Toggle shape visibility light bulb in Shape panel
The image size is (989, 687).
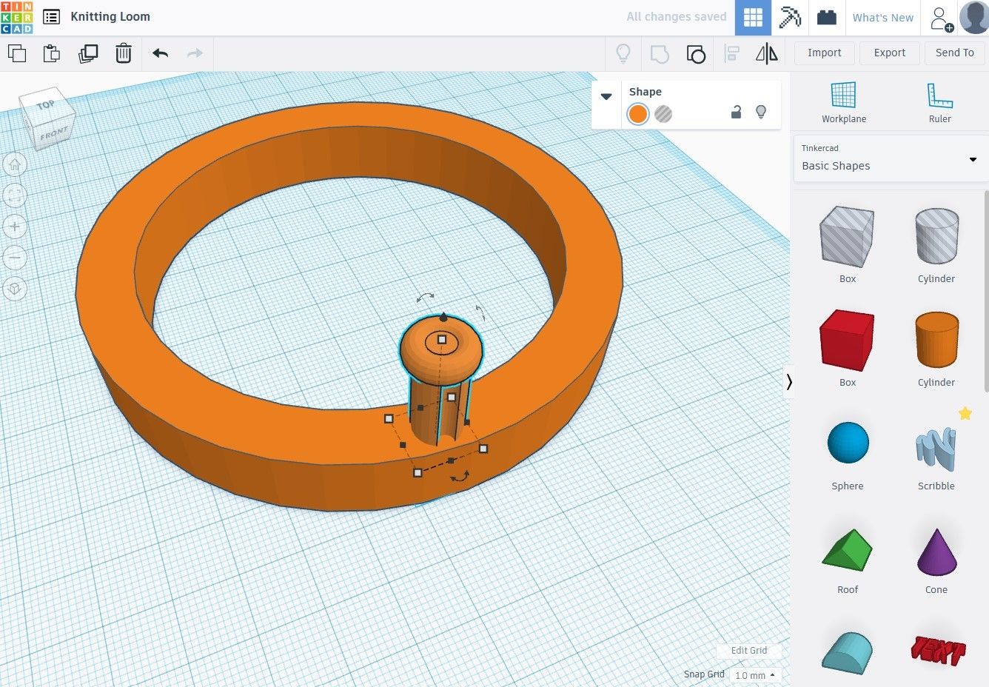(760, 113)
